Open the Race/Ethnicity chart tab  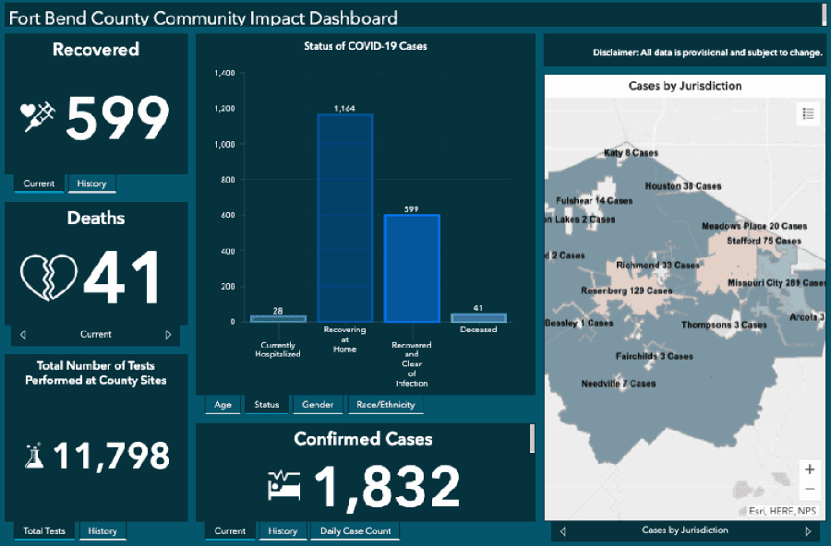[x=385, y=405]
